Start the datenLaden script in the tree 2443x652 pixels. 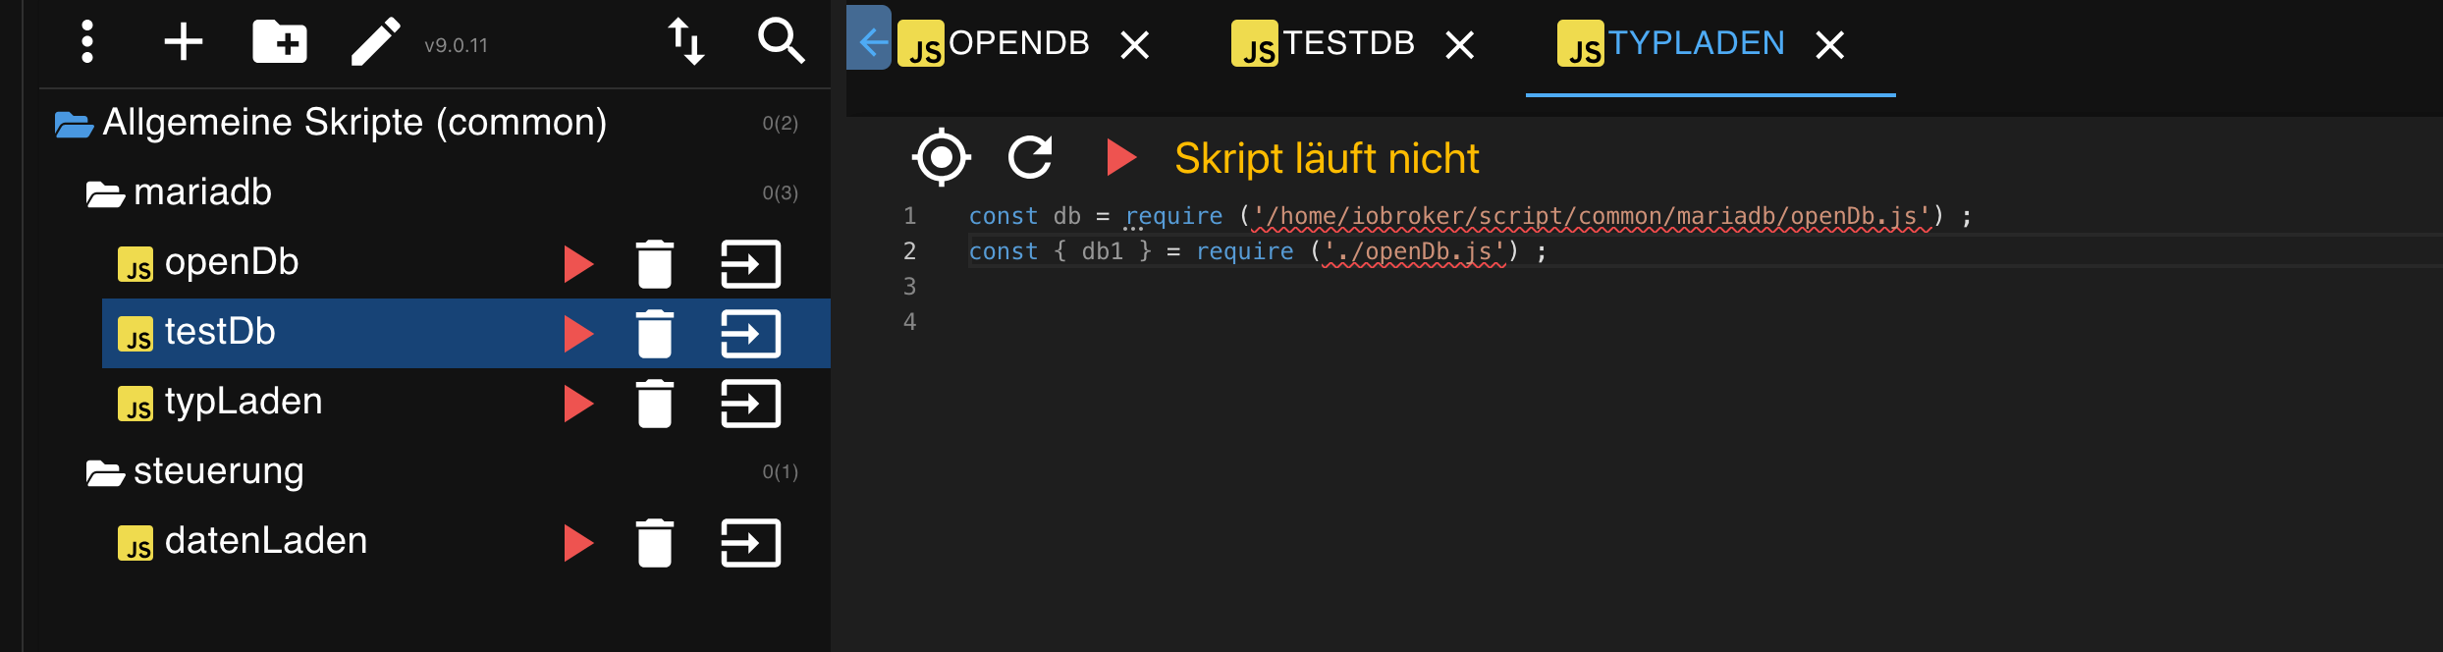(578, 543)
